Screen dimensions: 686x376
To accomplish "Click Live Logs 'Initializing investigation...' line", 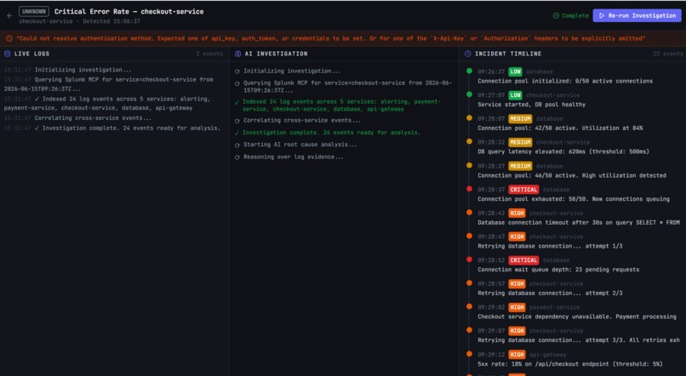I will click(68, 70).
